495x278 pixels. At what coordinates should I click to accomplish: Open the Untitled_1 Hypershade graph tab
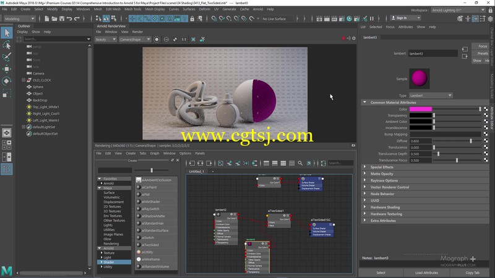click(196, 172)
